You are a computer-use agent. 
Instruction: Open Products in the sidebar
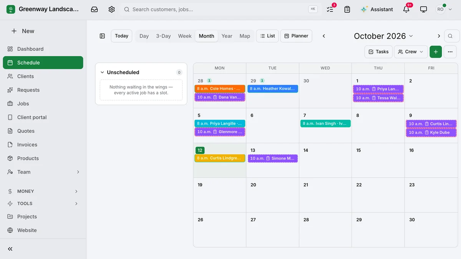coord(43,158)
